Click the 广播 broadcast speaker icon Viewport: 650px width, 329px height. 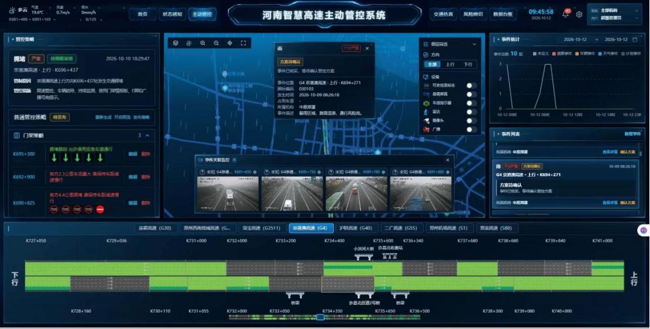click(426, 129)
